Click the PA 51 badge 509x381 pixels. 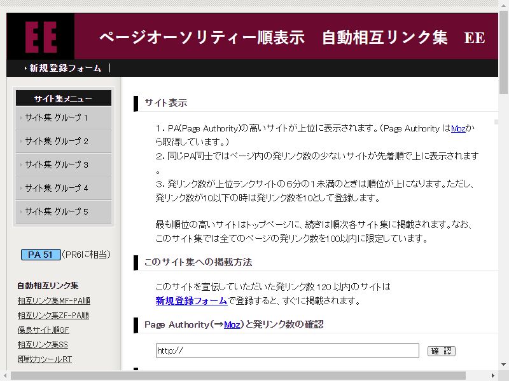[41, 255]
